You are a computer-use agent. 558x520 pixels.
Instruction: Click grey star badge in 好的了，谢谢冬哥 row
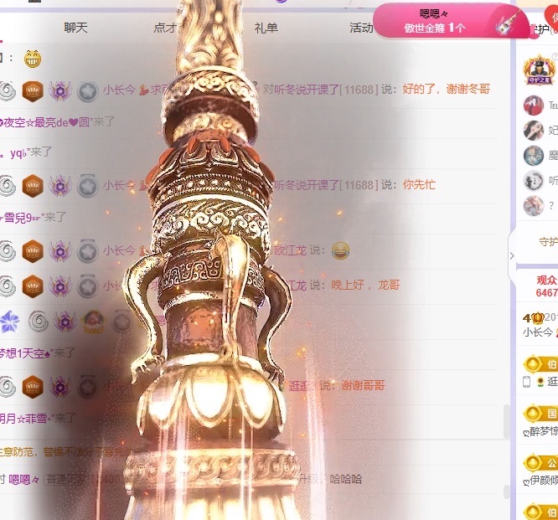coord(87,91)
